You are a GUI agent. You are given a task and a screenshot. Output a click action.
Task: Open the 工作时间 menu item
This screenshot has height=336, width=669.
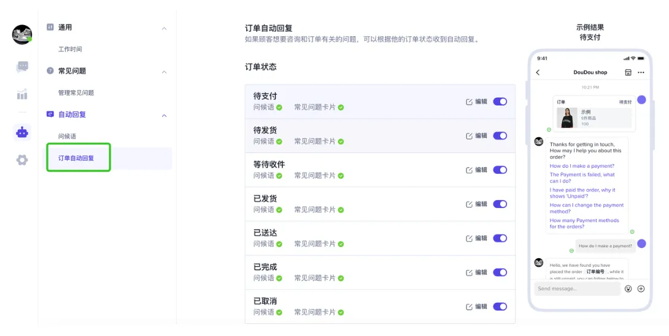click(70, 49)
